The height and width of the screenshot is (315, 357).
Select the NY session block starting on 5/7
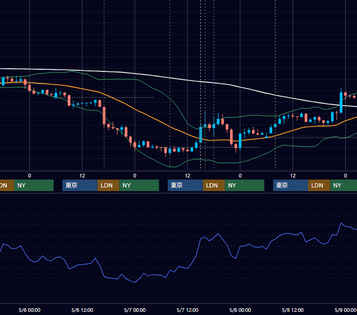click(x=244, y=185)
